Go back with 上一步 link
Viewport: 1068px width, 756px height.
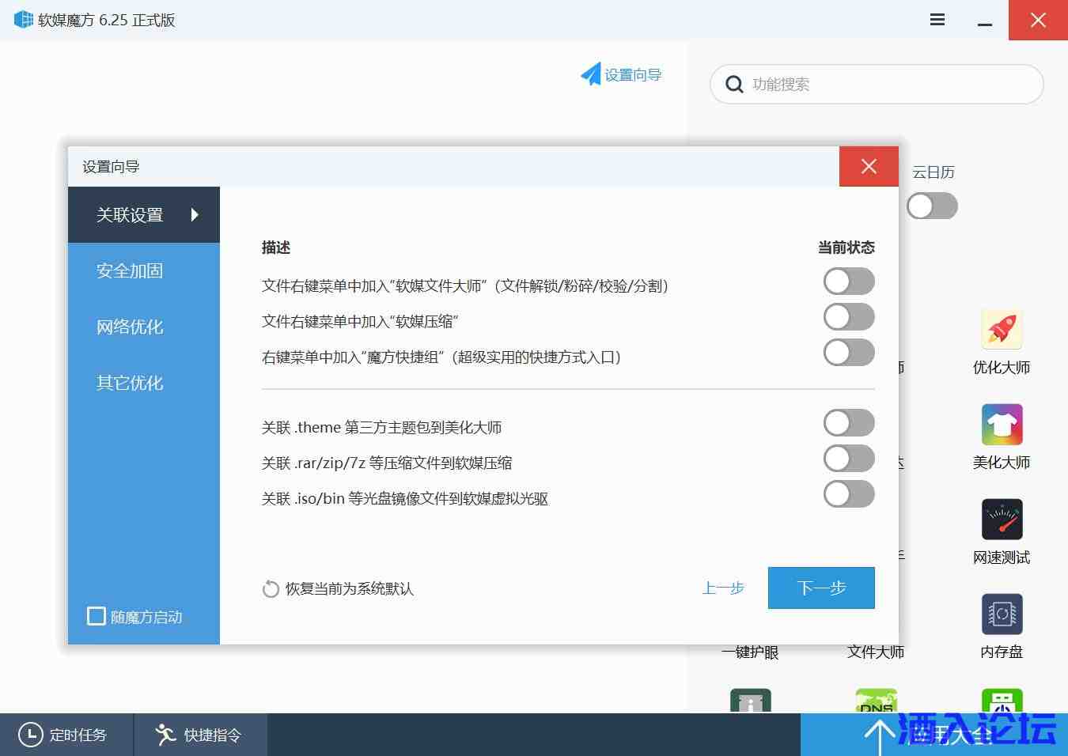(723, 588)
